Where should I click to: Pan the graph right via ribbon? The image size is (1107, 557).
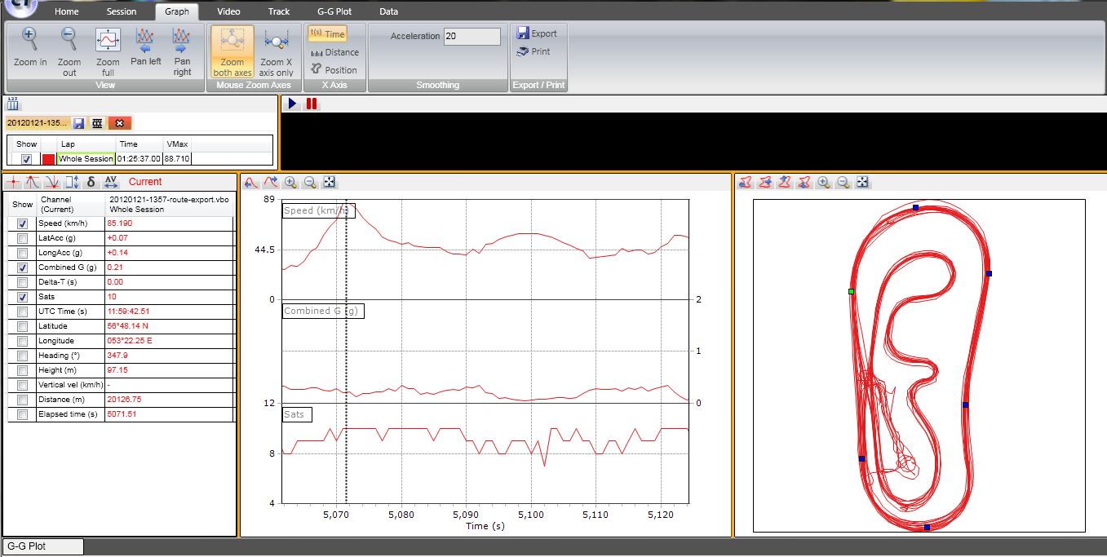click(182, 50)
